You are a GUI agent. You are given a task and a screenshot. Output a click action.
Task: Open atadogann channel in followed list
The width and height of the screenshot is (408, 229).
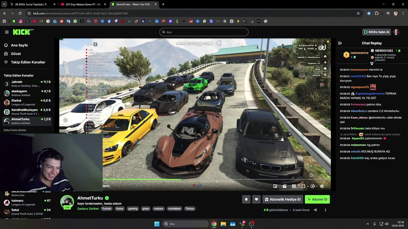[27, 93]
